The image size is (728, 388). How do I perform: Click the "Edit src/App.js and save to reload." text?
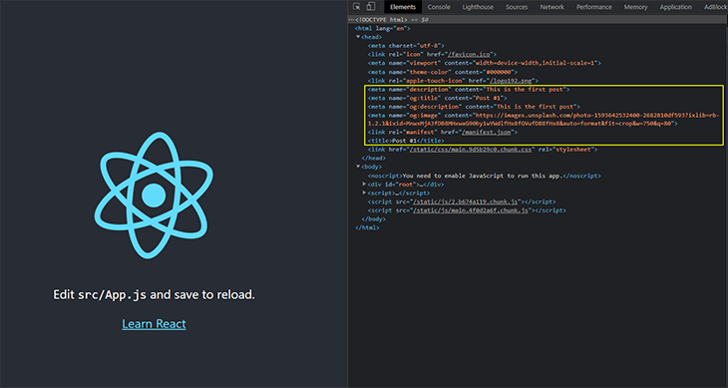154,294
